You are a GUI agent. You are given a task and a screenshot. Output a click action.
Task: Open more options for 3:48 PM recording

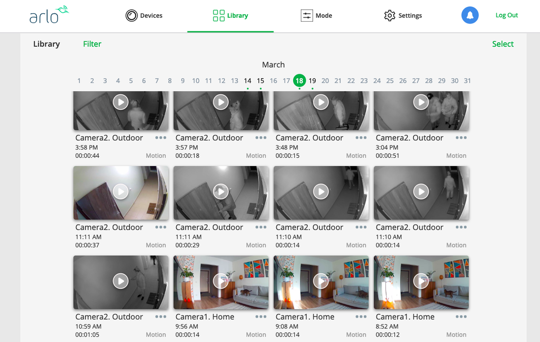coord(361,138)
